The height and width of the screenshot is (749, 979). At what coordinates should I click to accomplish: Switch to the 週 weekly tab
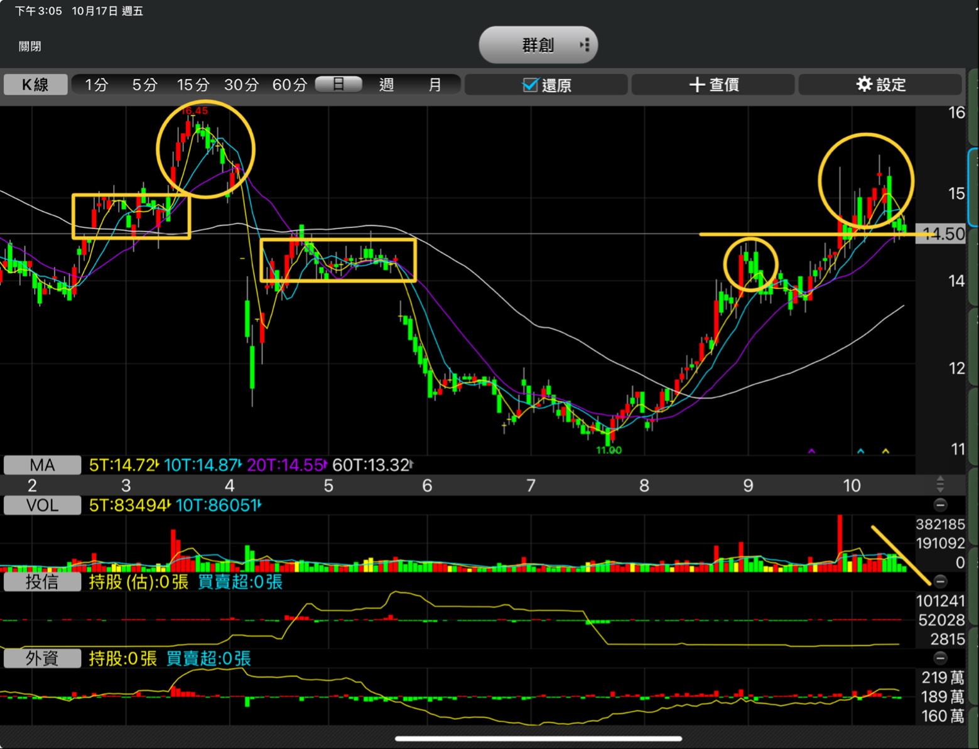coord(386,85)
